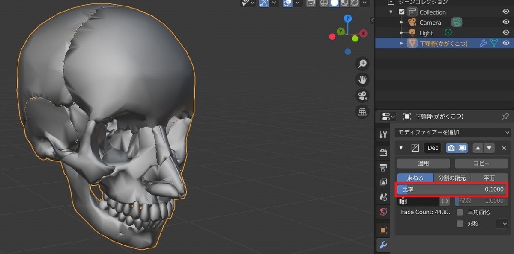Open overlays options dropdown arrow
The width and height of the screenshot is (514, 254).
(298, 3)
